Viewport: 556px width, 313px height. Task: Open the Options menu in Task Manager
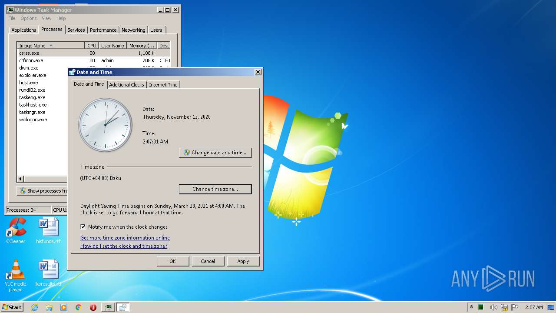coord(29,18)
